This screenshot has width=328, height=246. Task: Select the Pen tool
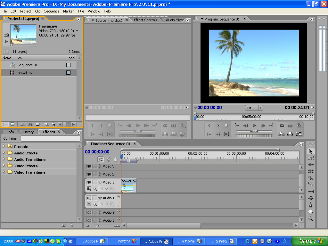click(x=310, y=205)
